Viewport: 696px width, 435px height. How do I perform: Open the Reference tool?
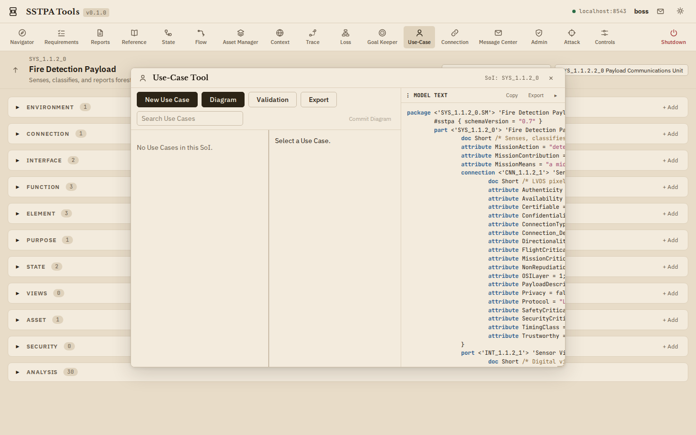(134, 37)
